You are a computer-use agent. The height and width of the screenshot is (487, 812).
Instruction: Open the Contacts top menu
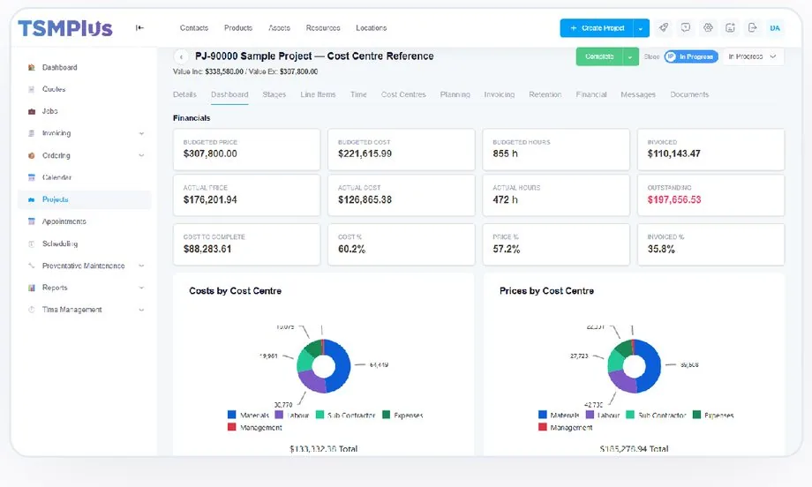pyautogui.click(x=194, y=28)
